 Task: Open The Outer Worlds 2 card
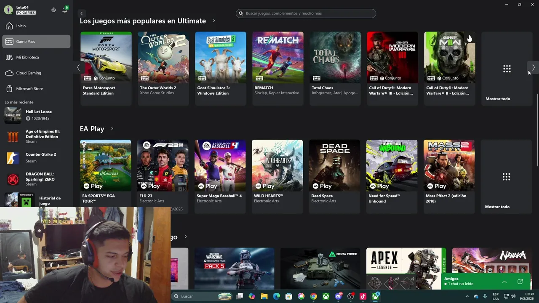point(163,68)
